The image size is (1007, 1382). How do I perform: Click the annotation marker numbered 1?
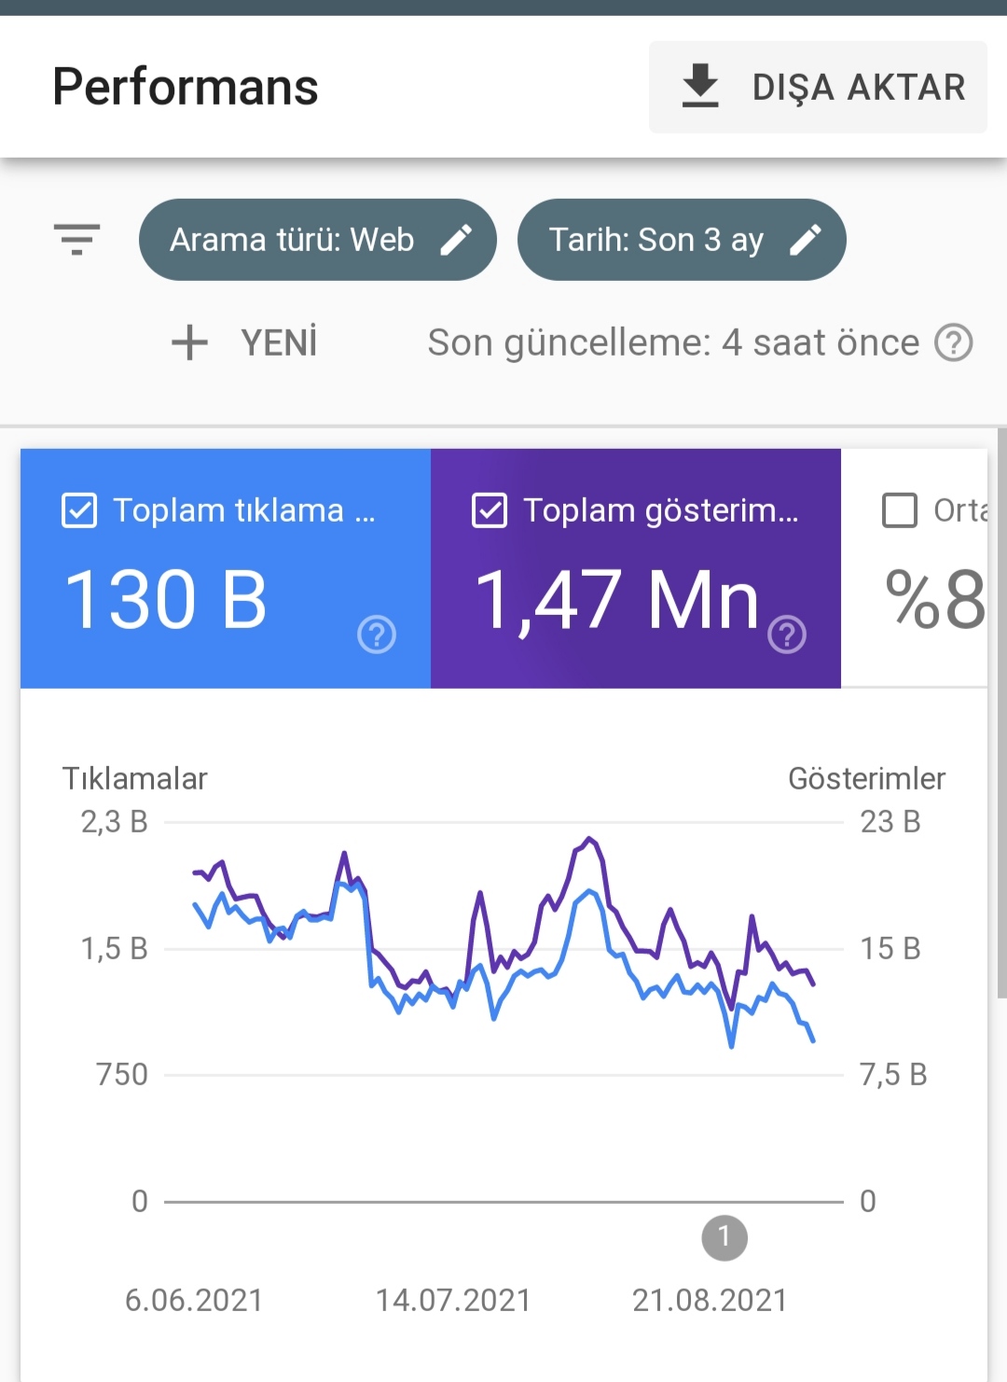724,1238
